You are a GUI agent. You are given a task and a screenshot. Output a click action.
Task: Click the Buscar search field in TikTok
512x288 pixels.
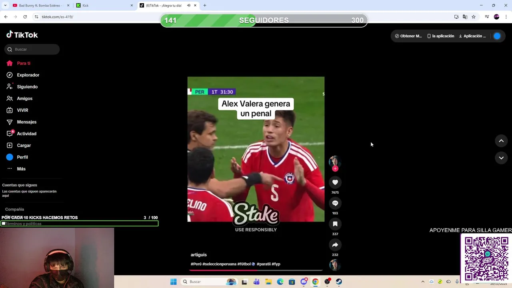click(x=32, y=49)
